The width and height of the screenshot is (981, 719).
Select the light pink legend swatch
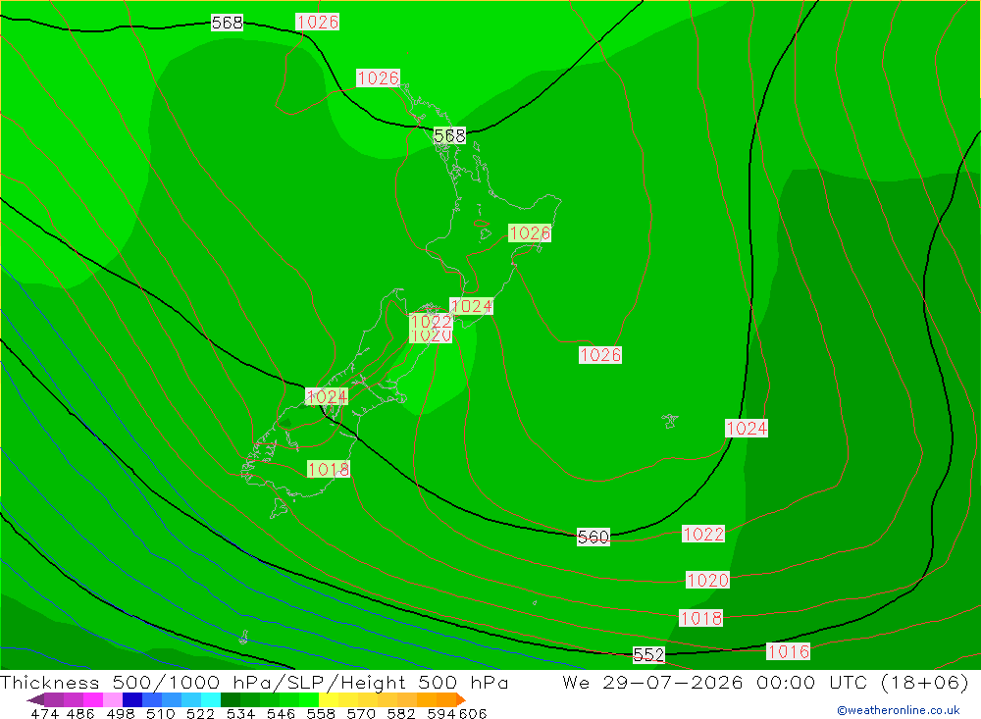click(x=113, y=699)
